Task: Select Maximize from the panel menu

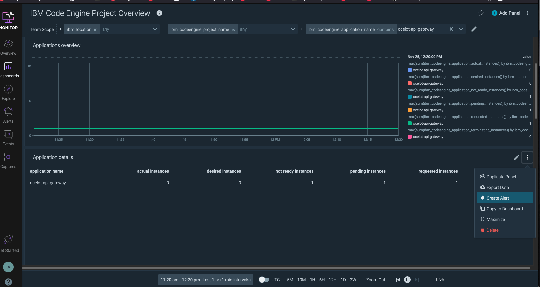Action: point(505,219)
